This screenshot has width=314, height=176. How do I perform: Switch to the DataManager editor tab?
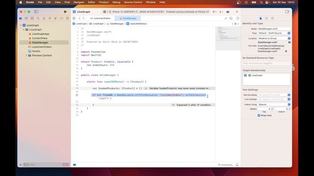[128, 19]
